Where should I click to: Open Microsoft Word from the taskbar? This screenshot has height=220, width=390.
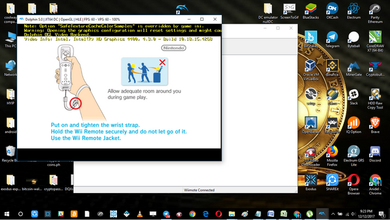tap(271, 214)
